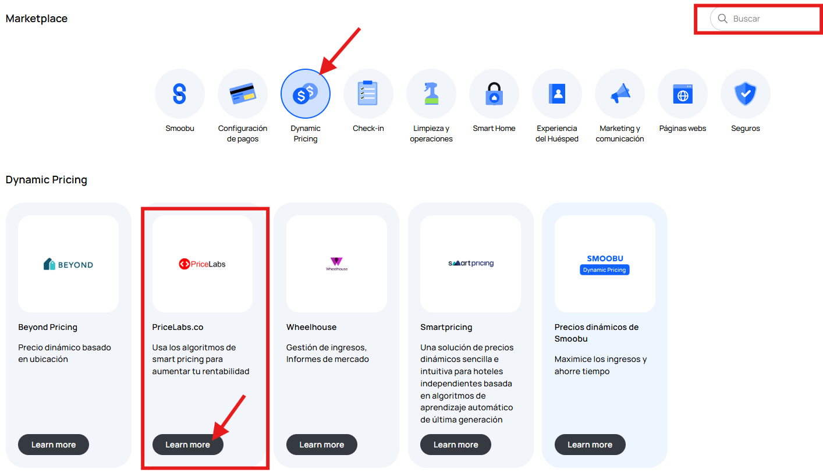Click the Wheelhouse card title
Viewport: 823px width, 476px height.
click(311, 327)
